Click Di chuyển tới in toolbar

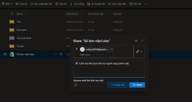point(96,4)
